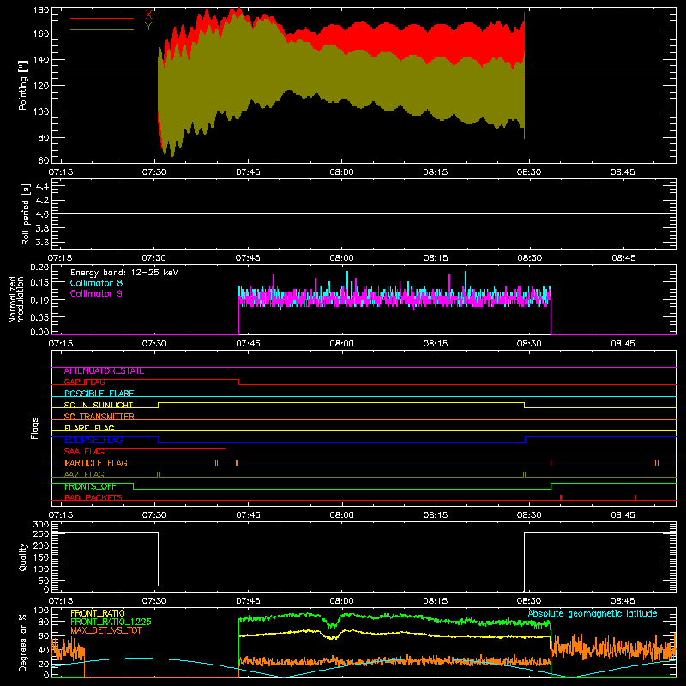Select the FLARE_FLAG label
Screen dimensions: 686x686
89,428
